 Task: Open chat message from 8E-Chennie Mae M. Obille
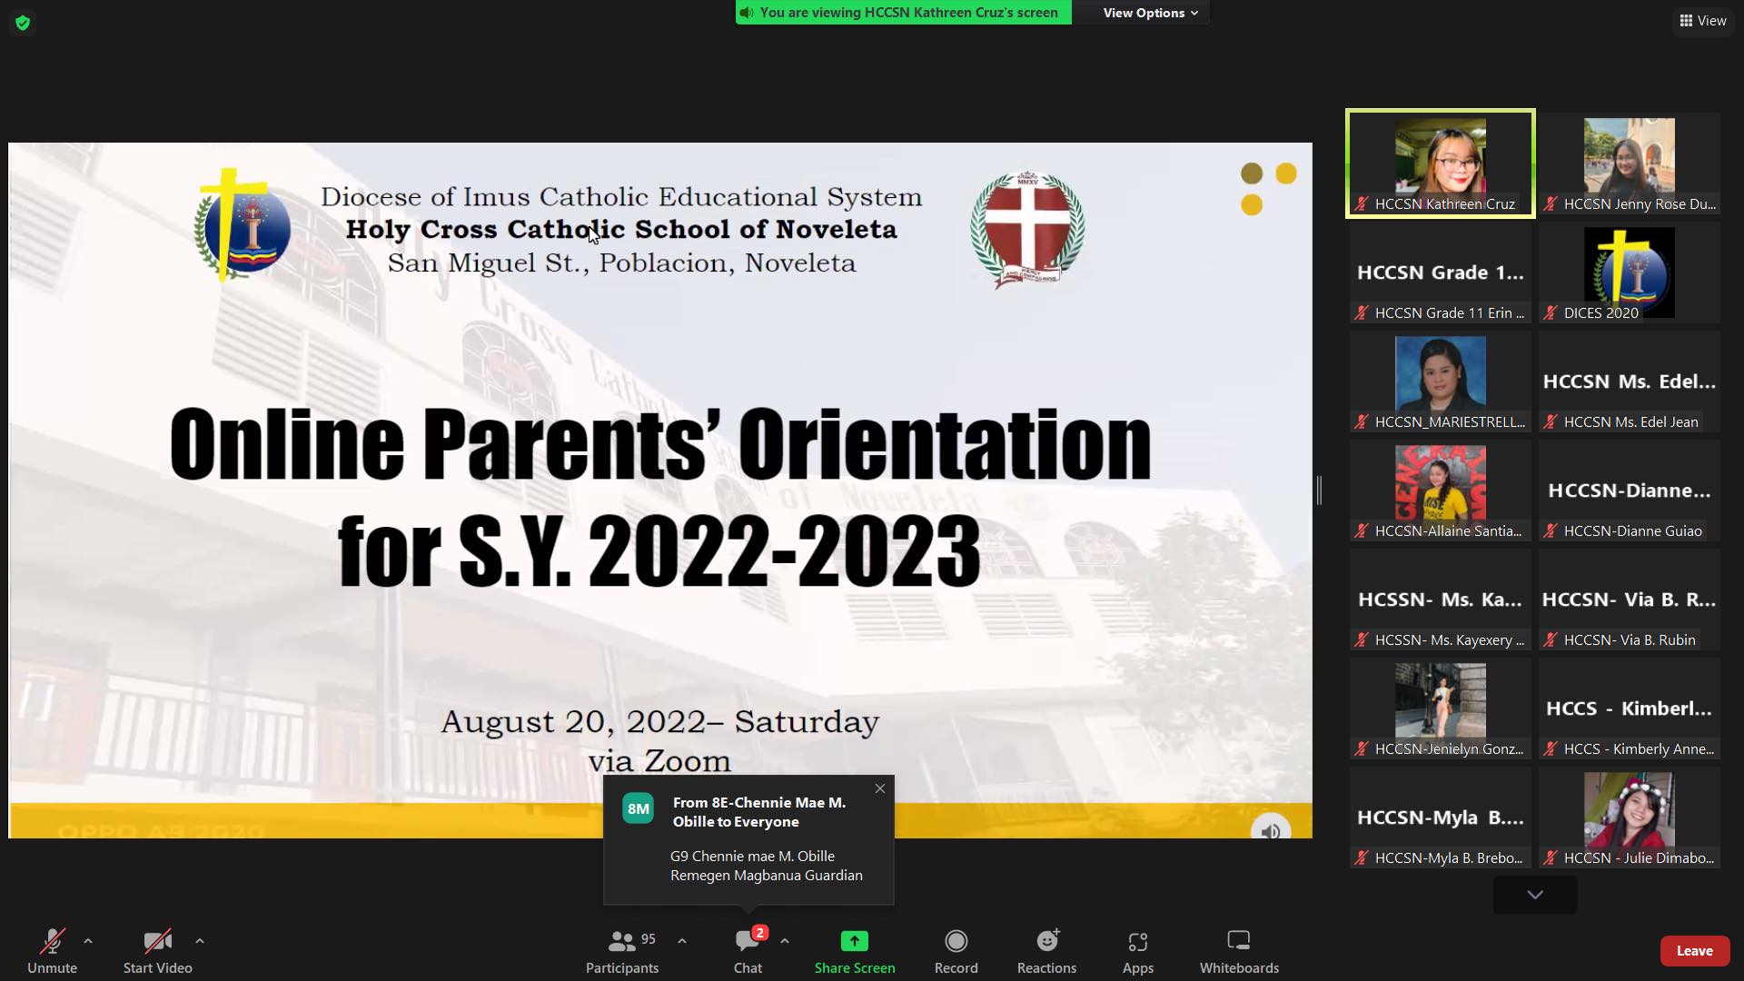coord(748,839)
